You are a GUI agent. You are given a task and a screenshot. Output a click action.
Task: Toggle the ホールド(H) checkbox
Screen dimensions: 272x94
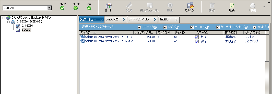192,27
